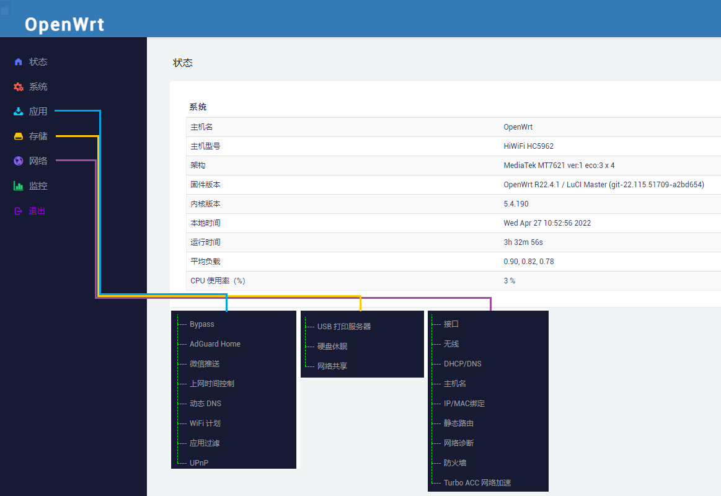Open 动态 DNS configuration

click(206, 403)
